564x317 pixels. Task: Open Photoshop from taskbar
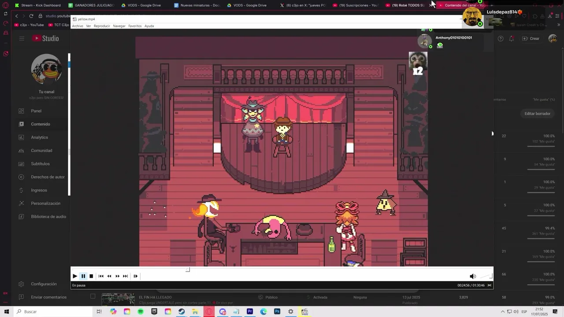(277, 312)
